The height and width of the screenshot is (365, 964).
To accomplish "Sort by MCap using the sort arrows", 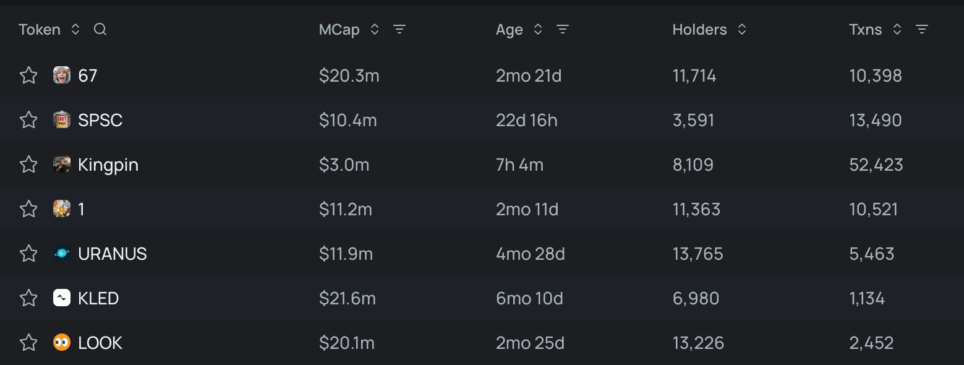I will pyautogui.click(x=374, y=29).
